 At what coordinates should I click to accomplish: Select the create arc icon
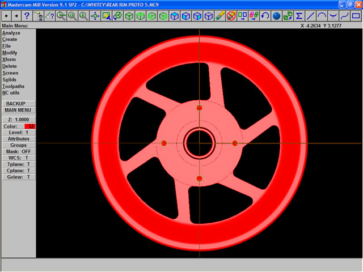tap(322, 16)
